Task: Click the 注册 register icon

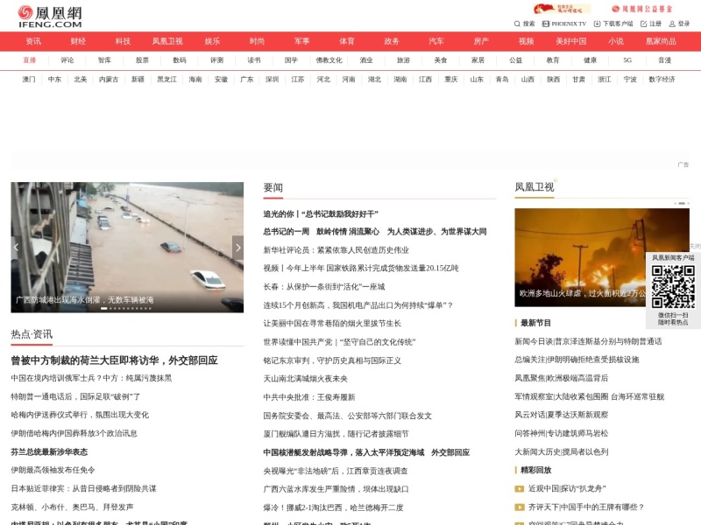Action: coord(644,24)
